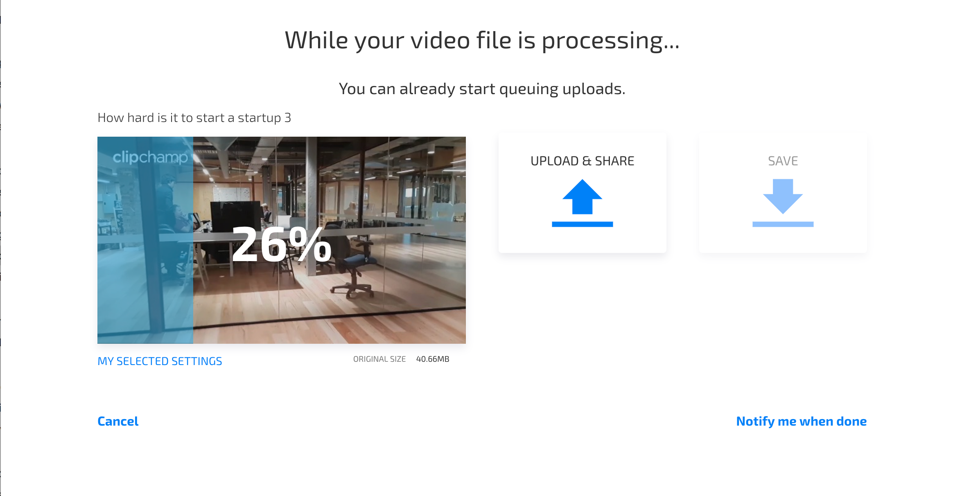
Task: Click the clipchamp logo watermark on the video
Action: click(x=150, y=157)
